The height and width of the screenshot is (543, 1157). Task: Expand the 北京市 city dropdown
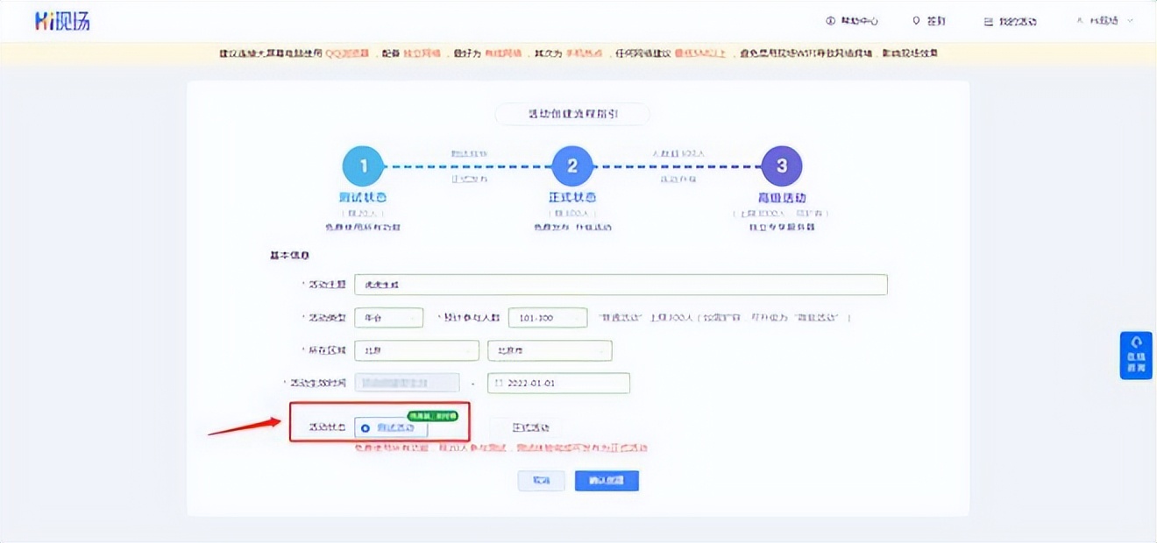pos(549,349)
